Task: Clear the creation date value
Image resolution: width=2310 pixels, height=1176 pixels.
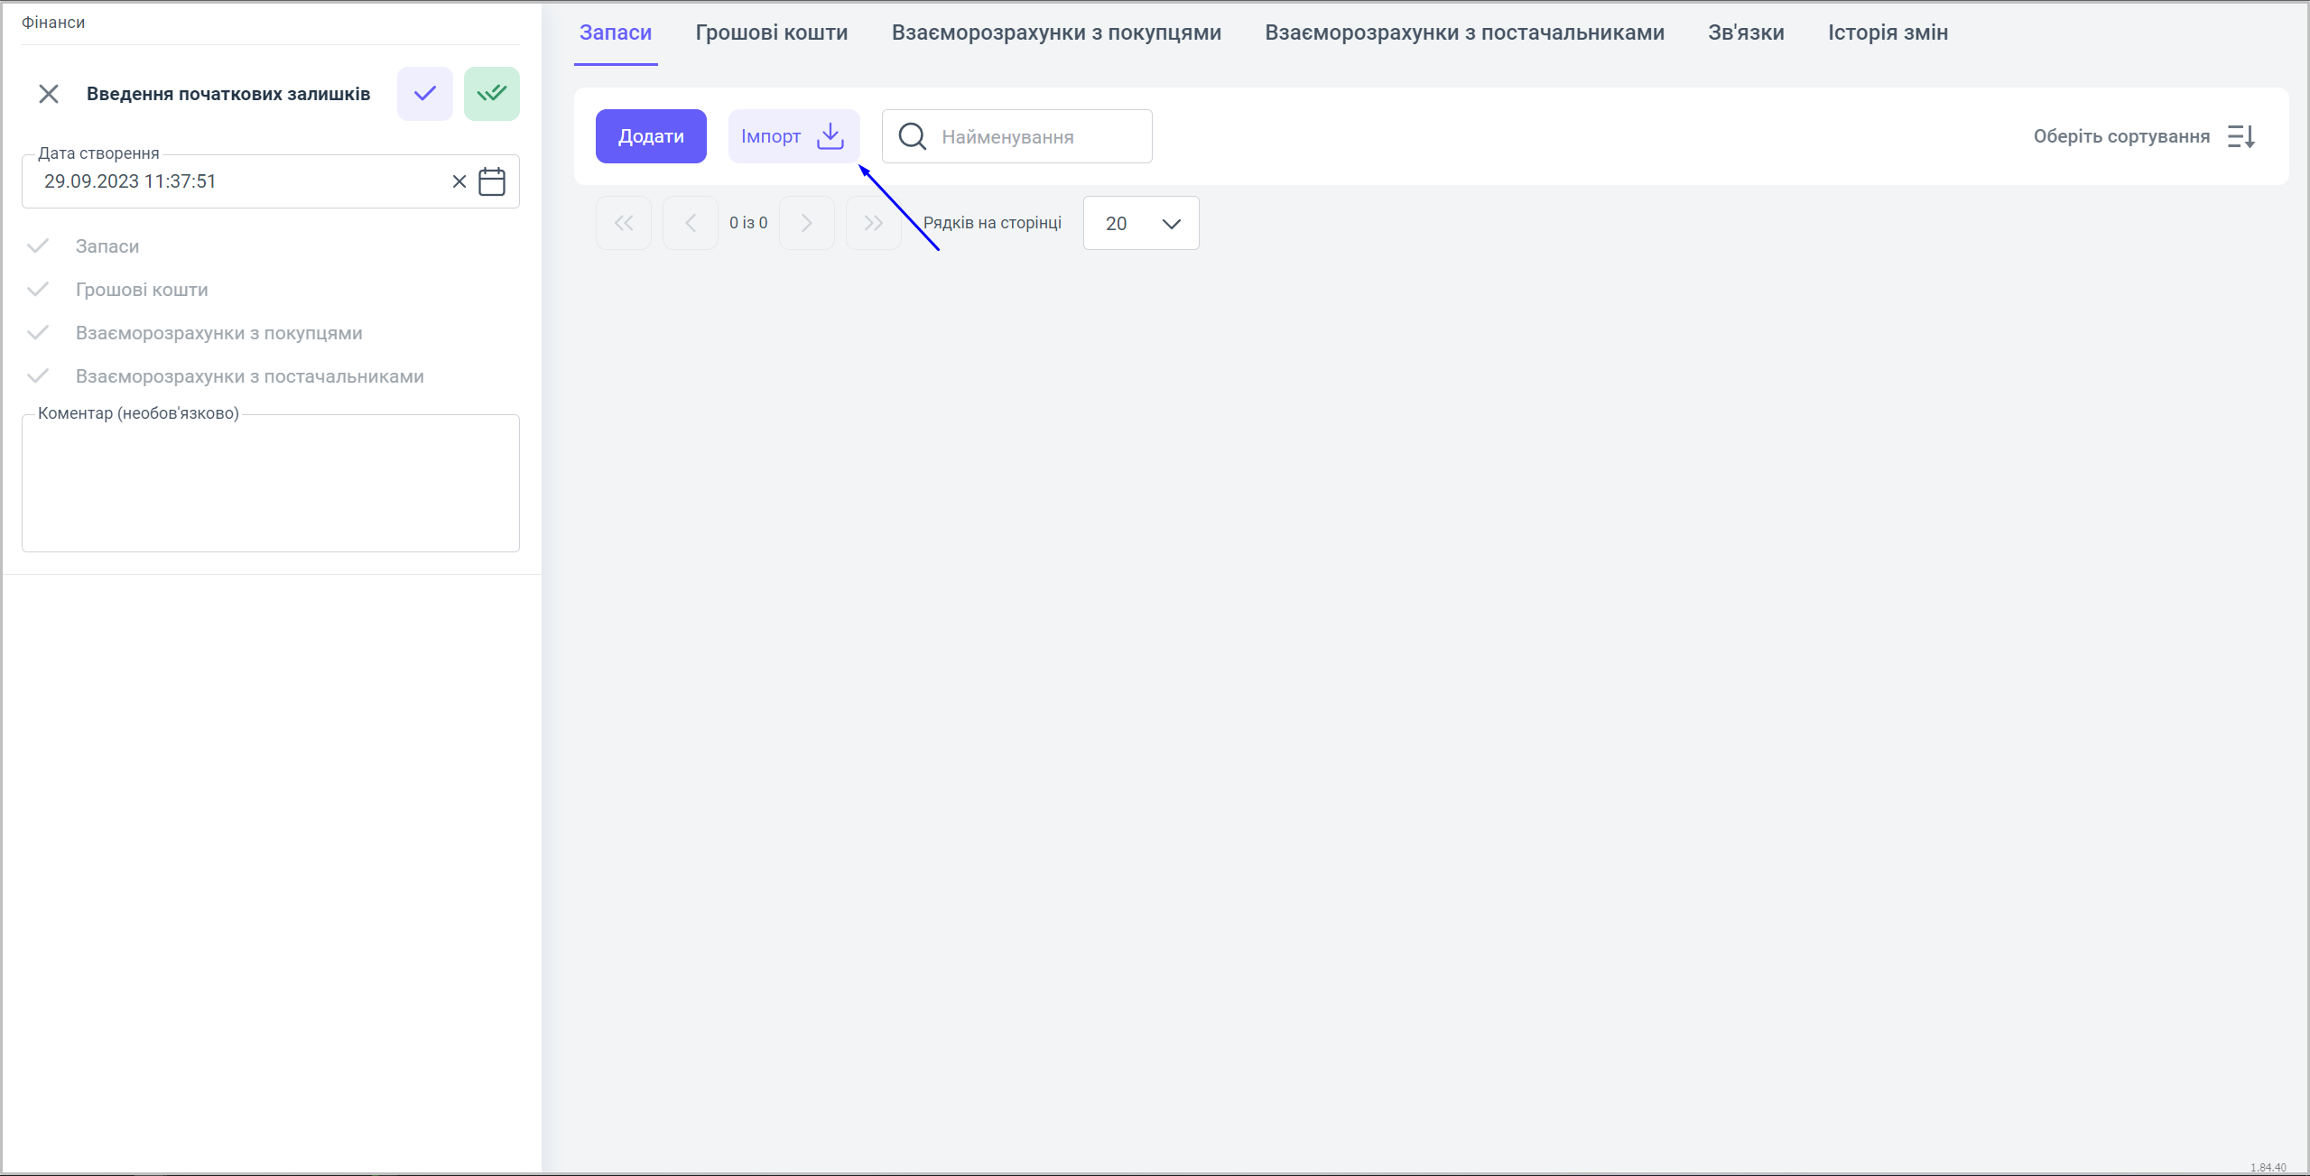Action: pos(459,181)
